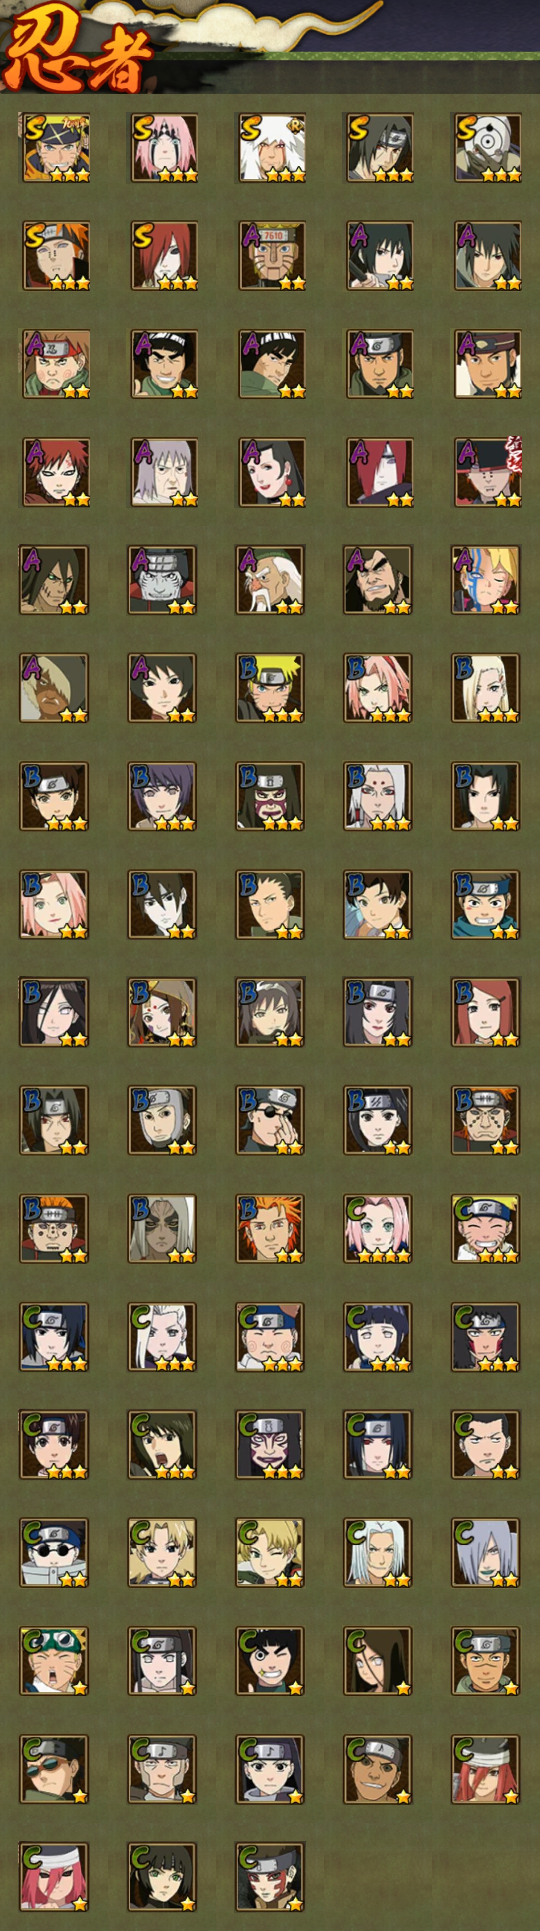
Task: Click C-rank Shino with round sunglasses
Action: (x=55, y=1553)
